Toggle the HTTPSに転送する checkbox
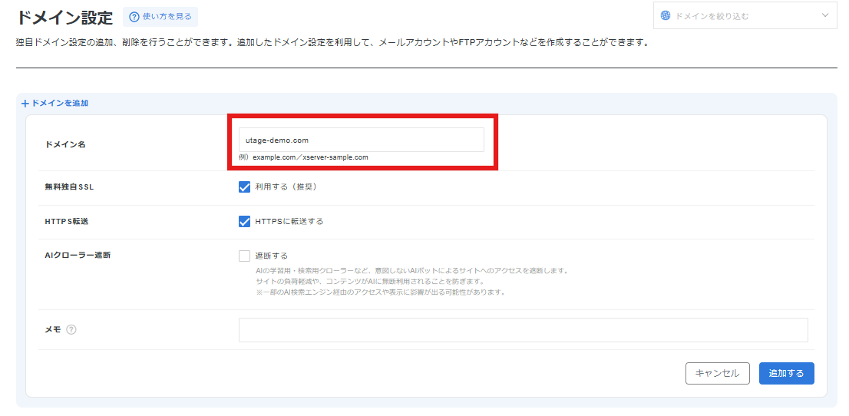 click(245, 221)
